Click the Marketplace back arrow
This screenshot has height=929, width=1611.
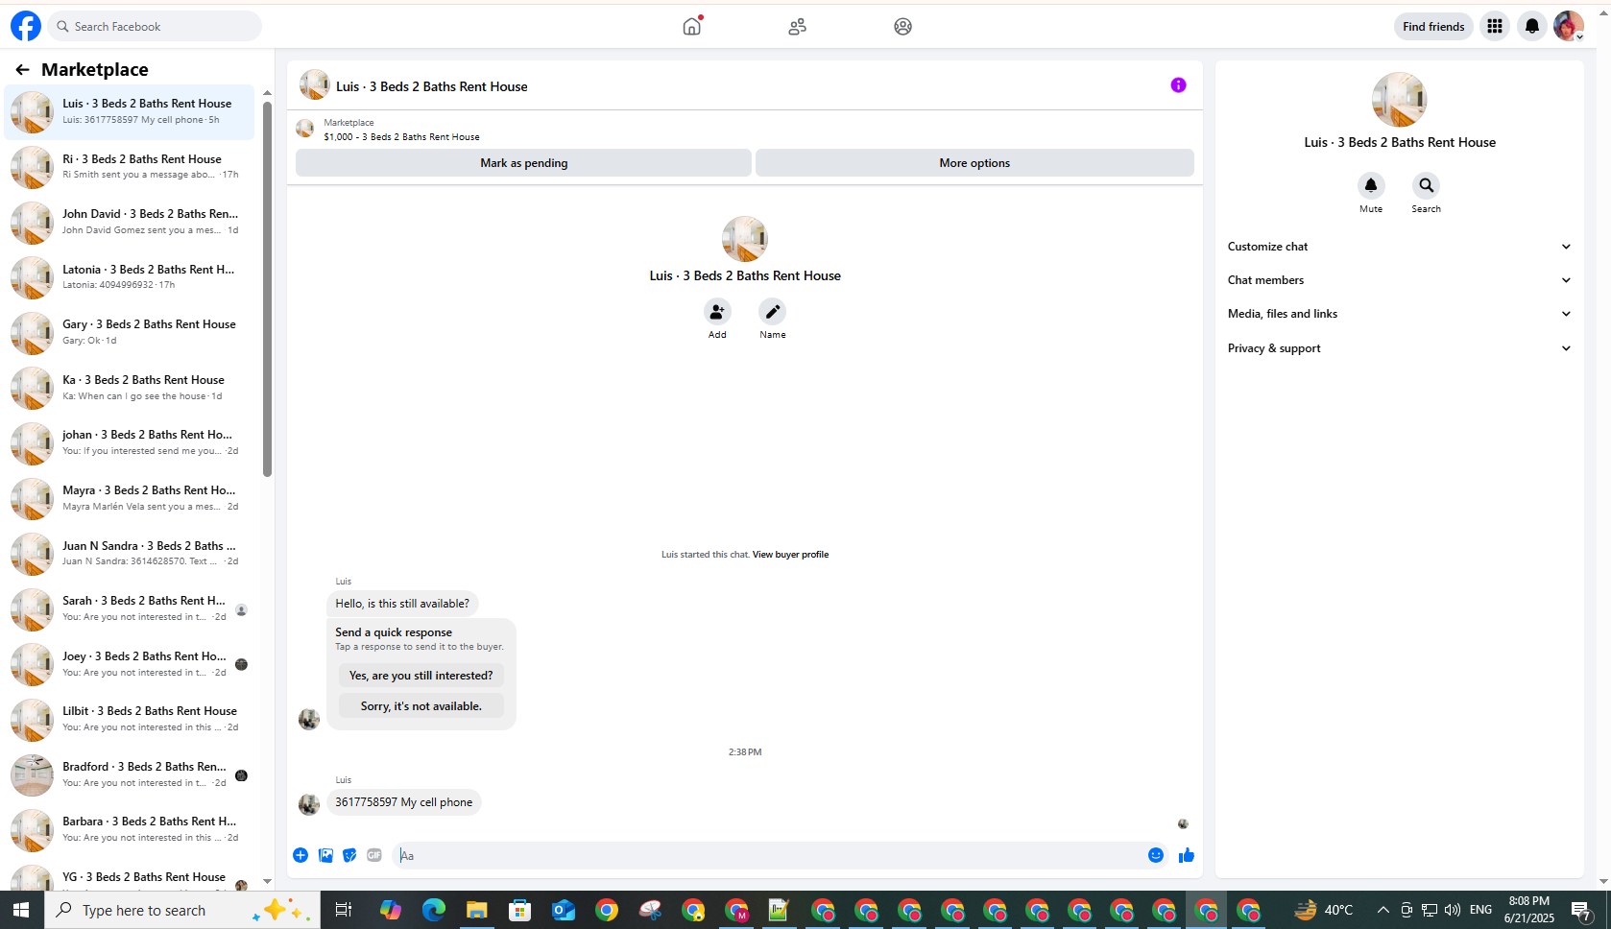[x=22, y=69]
